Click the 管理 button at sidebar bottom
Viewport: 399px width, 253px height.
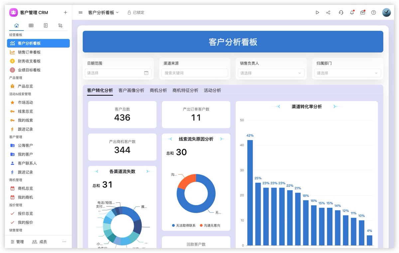(x=17, y=242)
